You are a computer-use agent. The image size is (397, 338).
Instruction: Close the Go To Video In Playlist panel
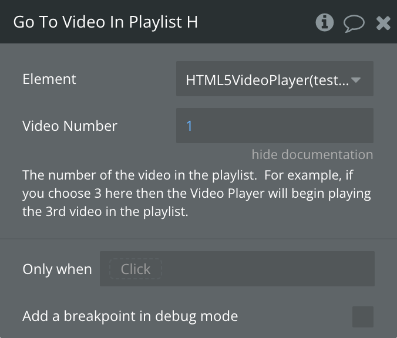pos(383,23)
